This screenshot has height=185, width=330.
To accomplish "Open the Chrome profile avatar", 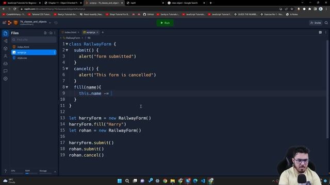I will 321,9.
